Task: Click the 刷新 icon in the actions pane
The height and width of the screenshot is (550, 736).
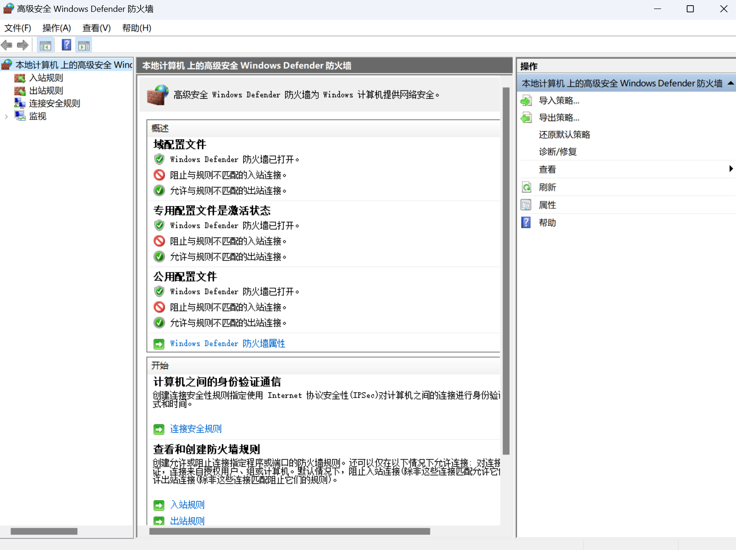Action: 527,187
